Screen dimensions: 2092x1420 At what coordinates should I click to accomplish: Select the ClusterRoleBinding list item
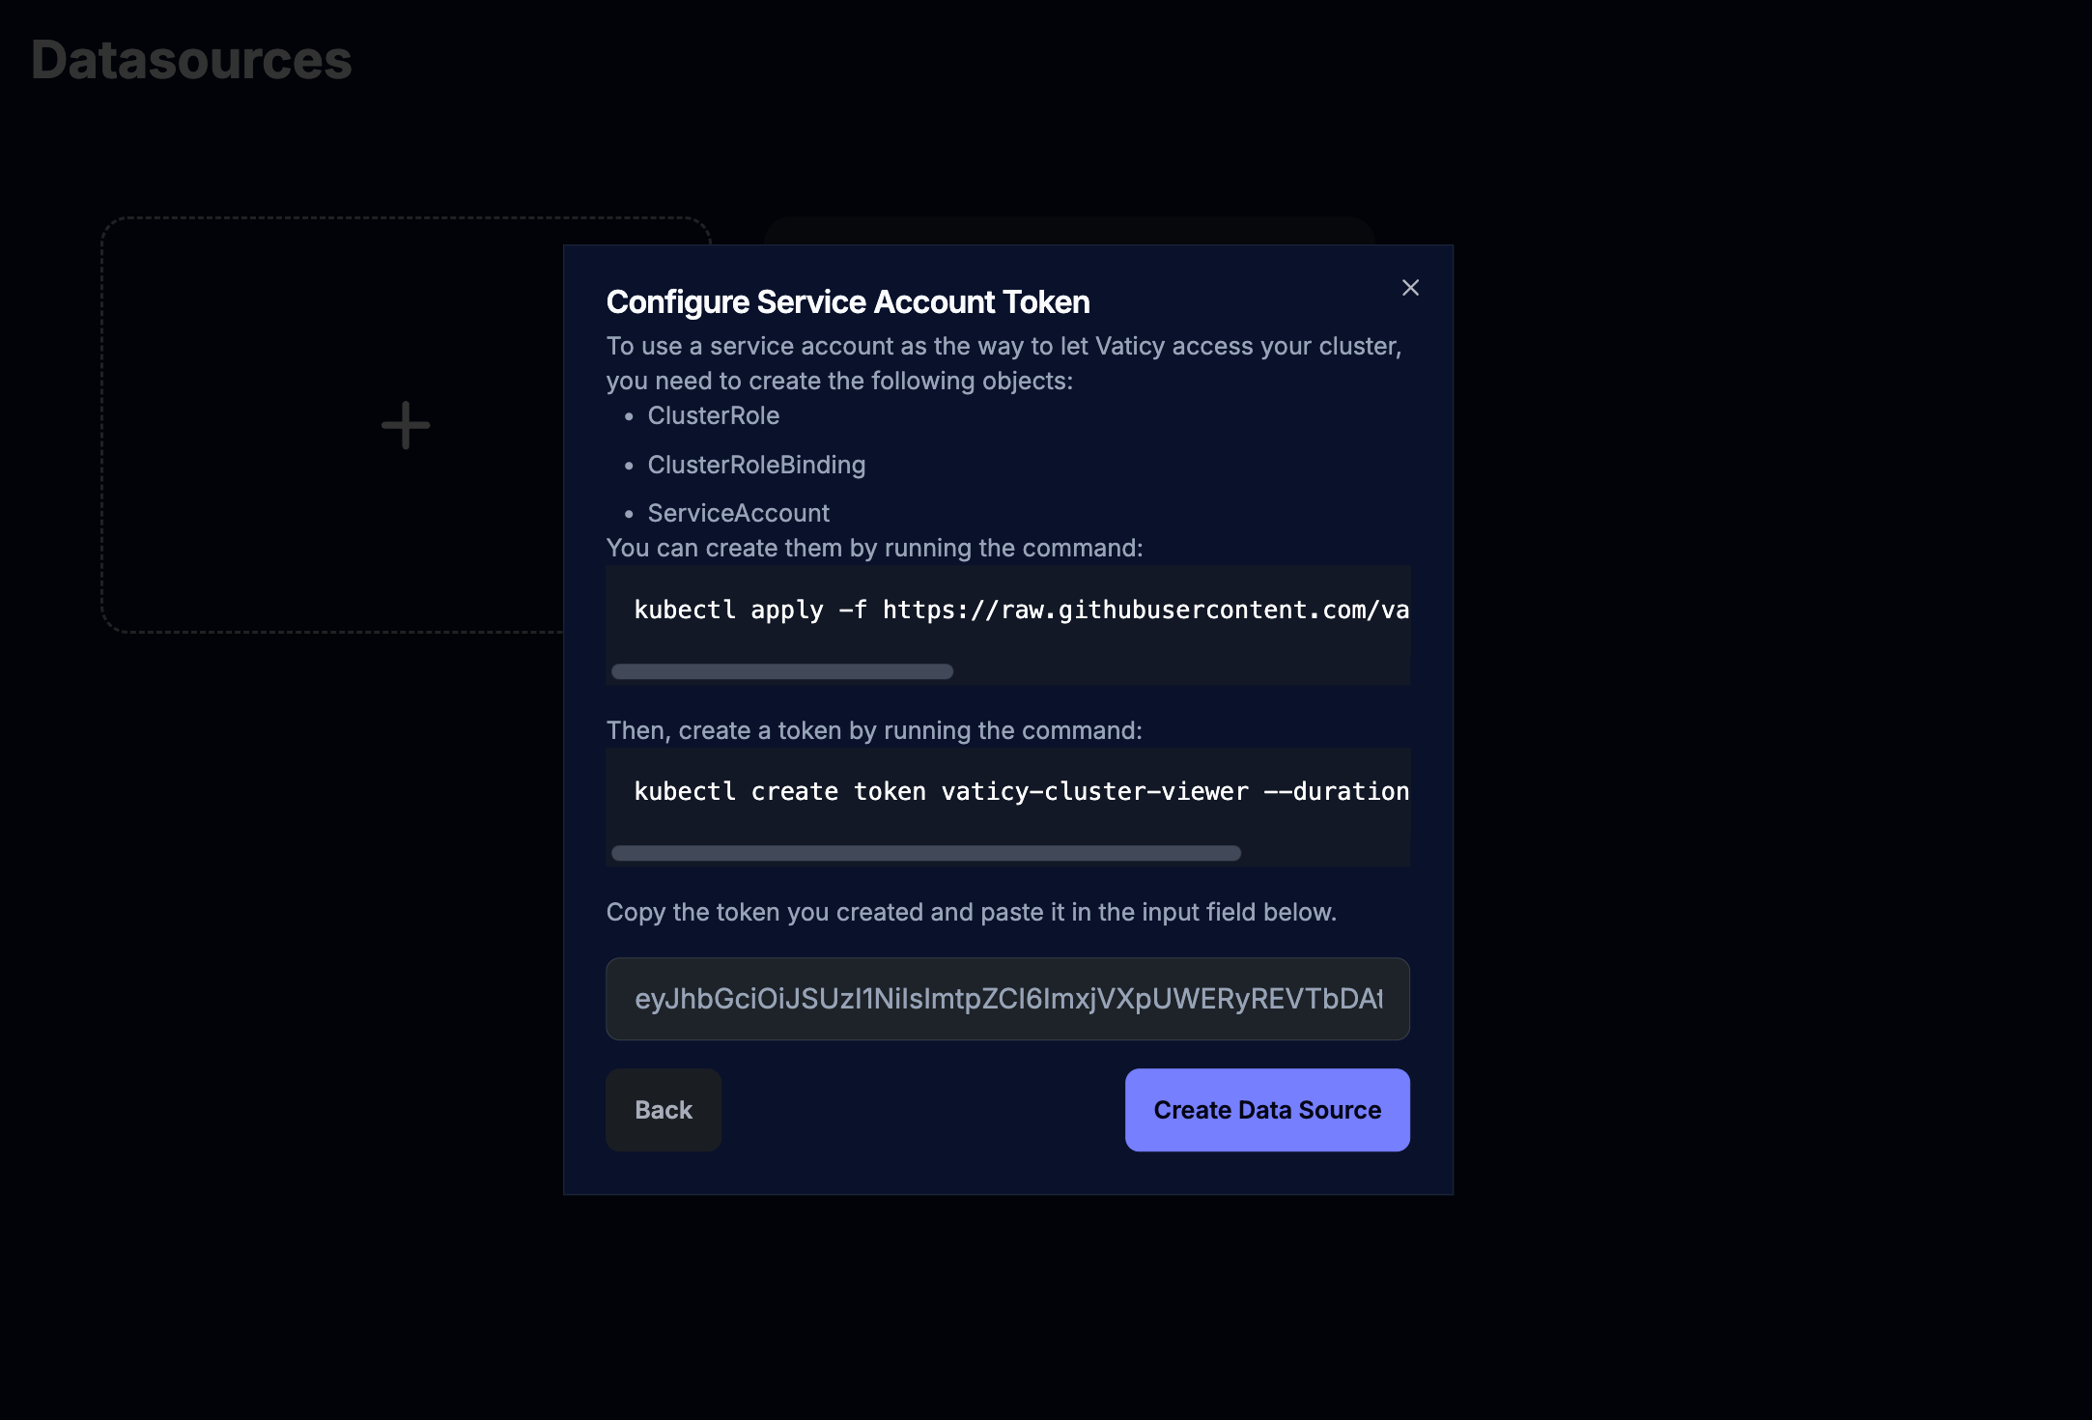point(756,465)
